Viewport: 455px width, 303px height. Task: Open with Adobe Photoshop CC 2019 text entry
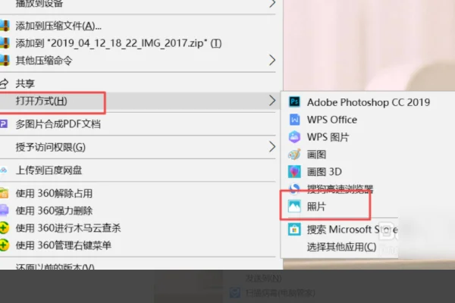click(x=369, y=102)
